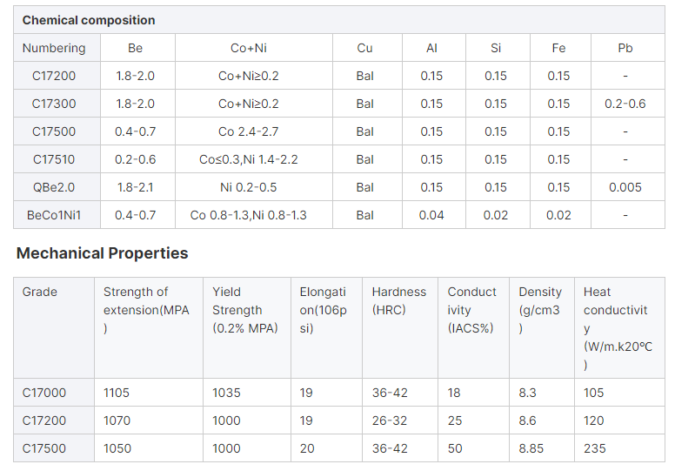Image resolution: width=675 pixels, height=471 pixels.
Task: Click the Be column header
Action: click(135, 48)
